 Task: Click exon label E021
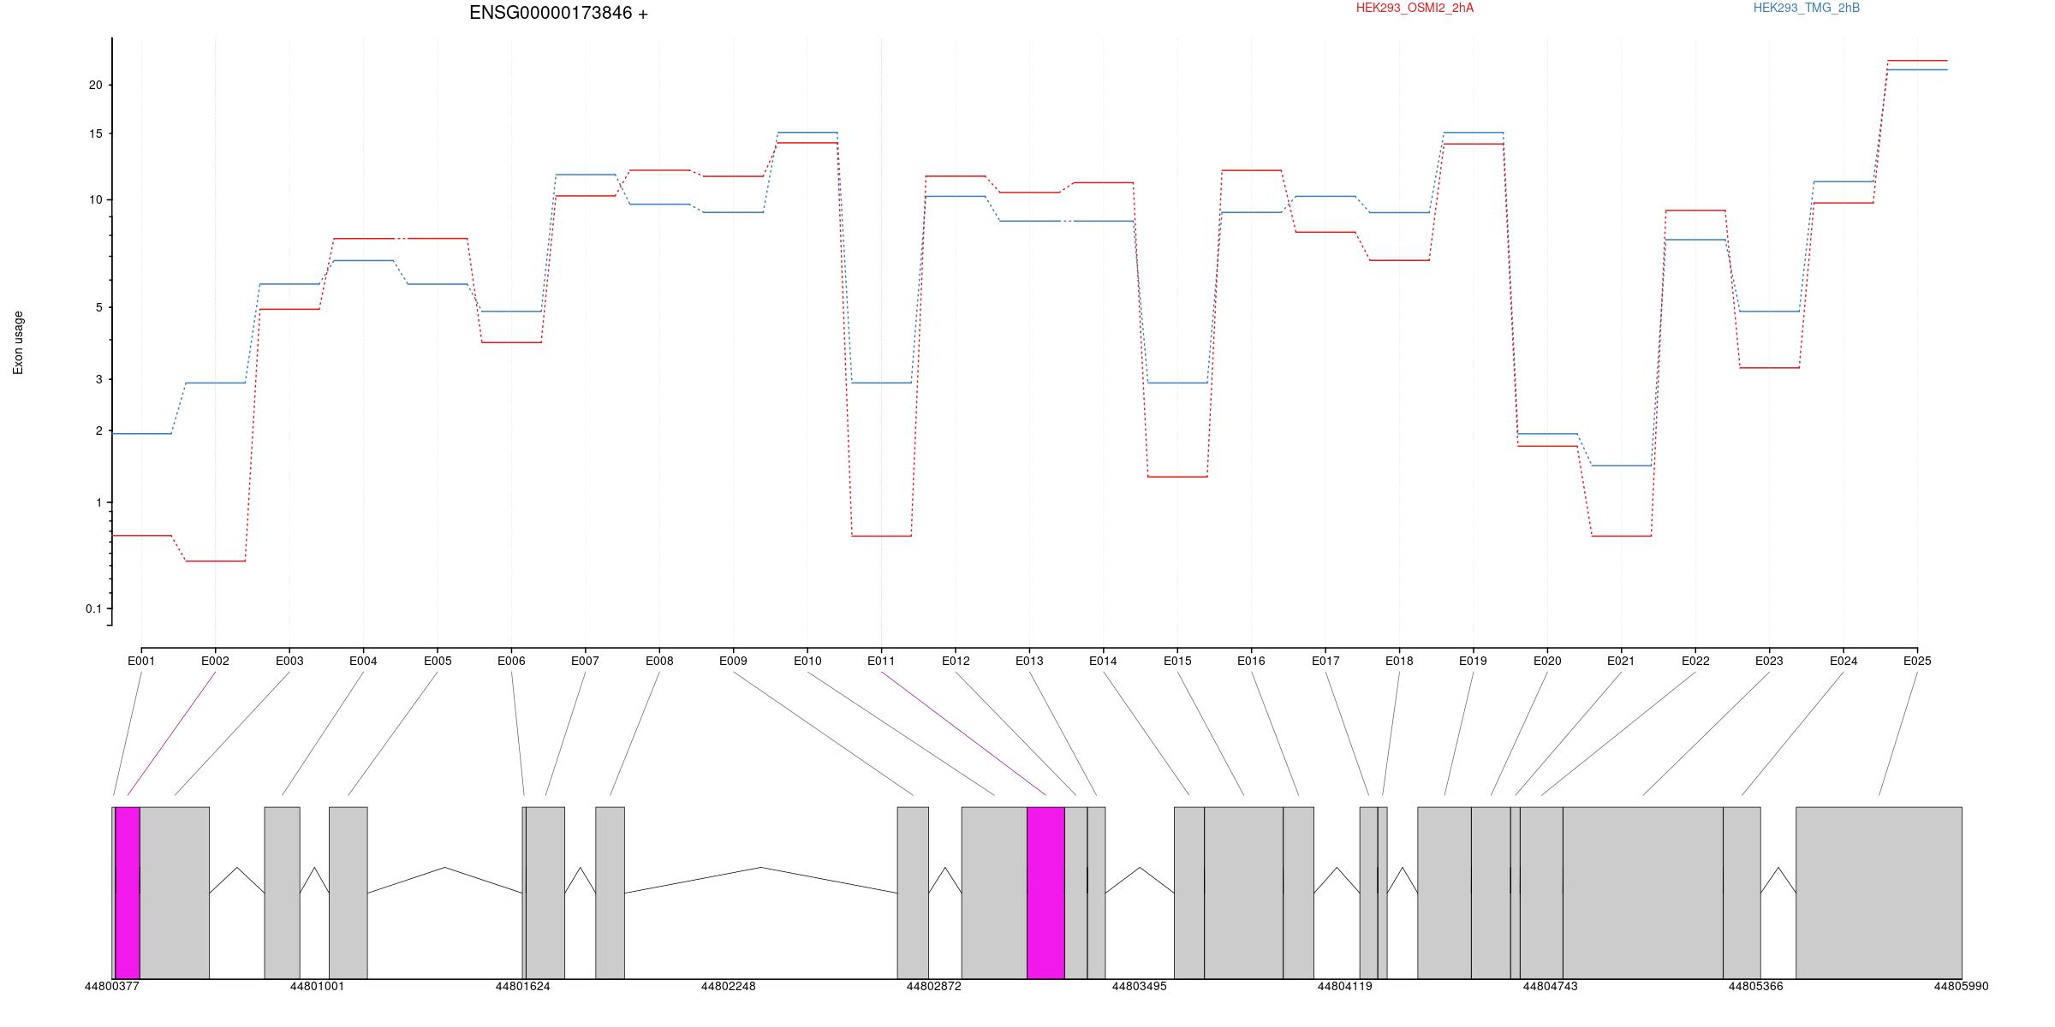coord(1621,661)
